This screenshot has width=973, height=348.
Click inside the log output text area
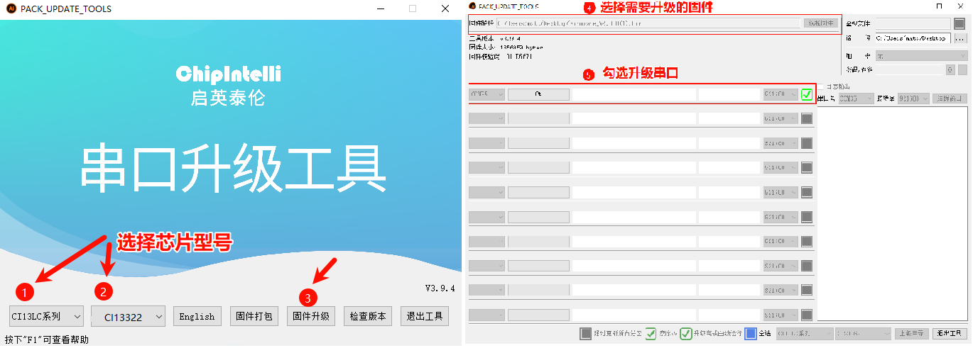coord(893,214)
